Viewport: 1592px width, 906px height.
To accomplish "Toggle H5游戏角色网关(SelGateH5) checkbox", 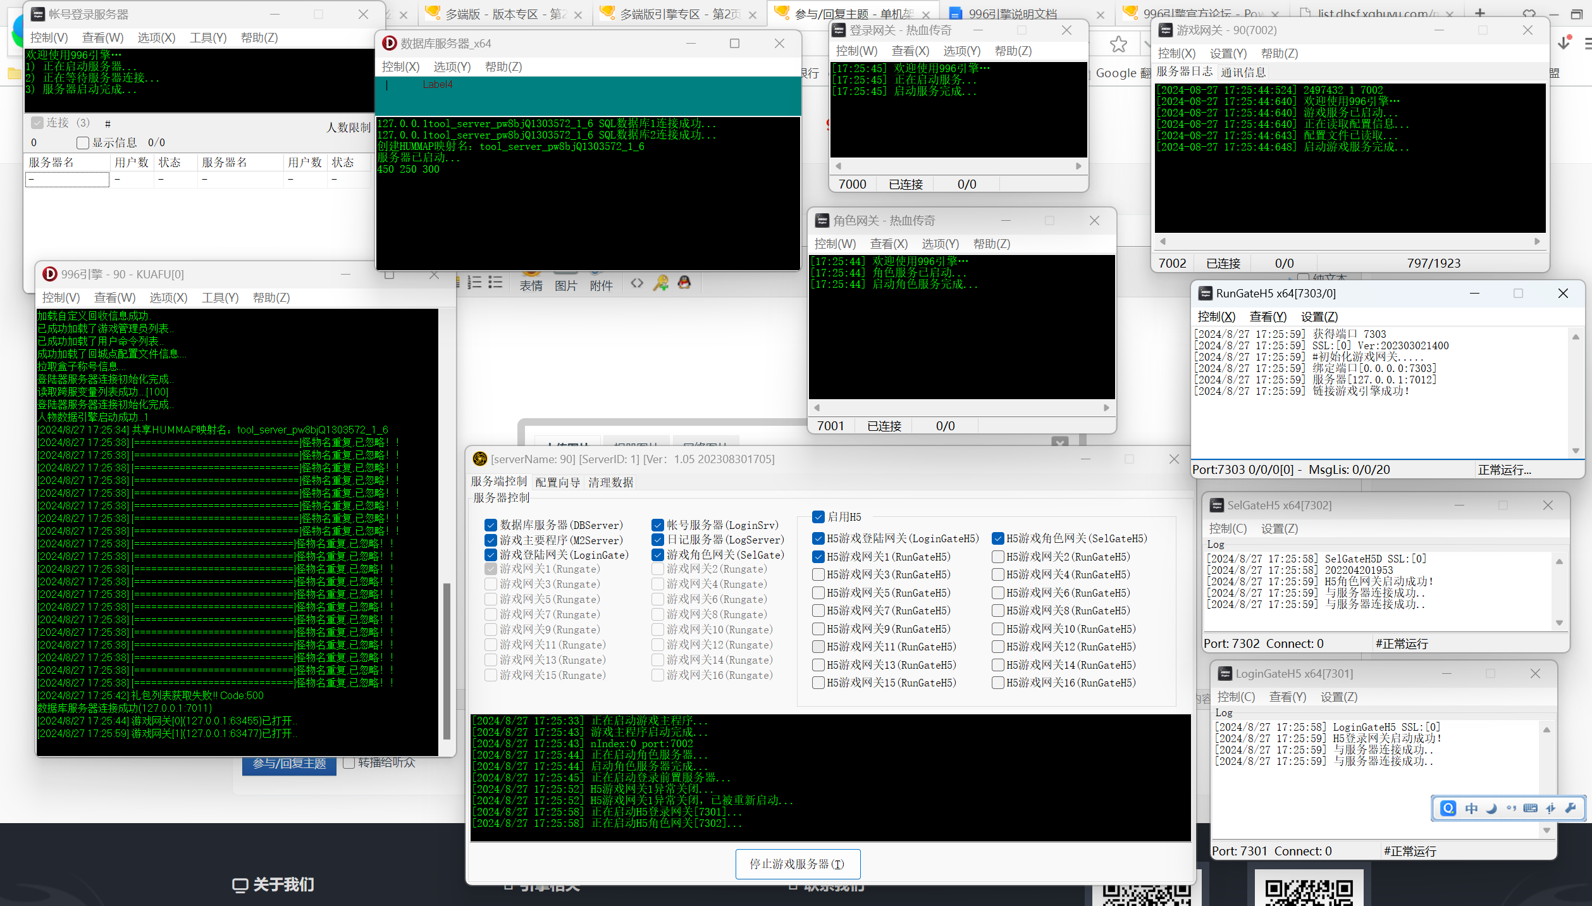I will click(998, 538).
